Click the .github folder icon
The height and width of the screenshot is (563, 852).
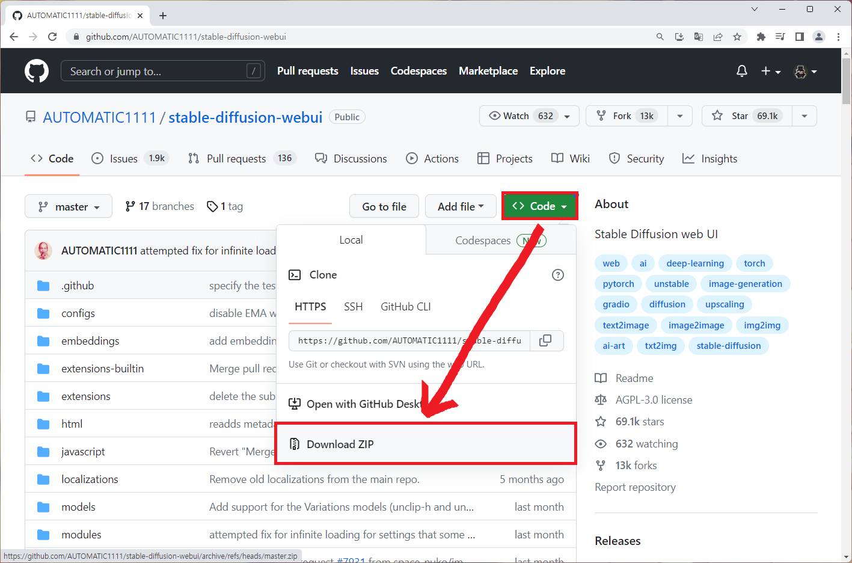tap(43, 286)
